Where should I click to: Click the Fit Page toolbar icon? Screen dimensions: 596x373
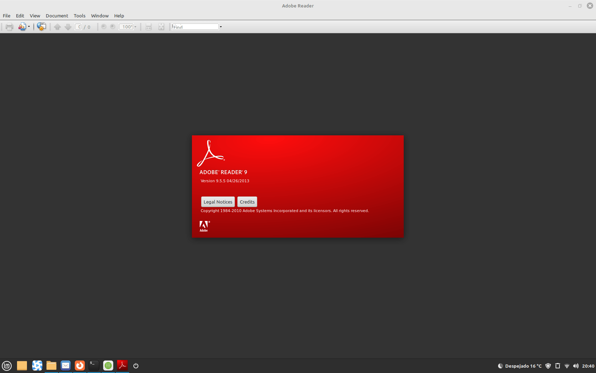click(x=161, y=27)
